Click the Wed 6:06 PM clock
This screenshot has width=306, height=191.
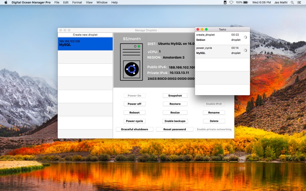262,2
